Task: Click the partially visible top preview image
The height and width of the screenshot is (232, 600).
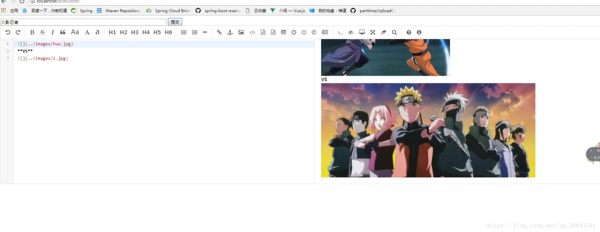Action: [386, 57]
